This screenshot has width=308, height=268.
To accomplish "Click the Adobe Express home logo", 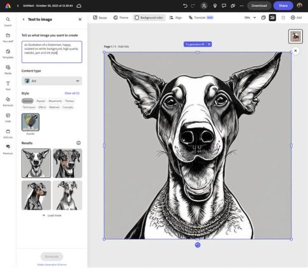I will point(8,6).
